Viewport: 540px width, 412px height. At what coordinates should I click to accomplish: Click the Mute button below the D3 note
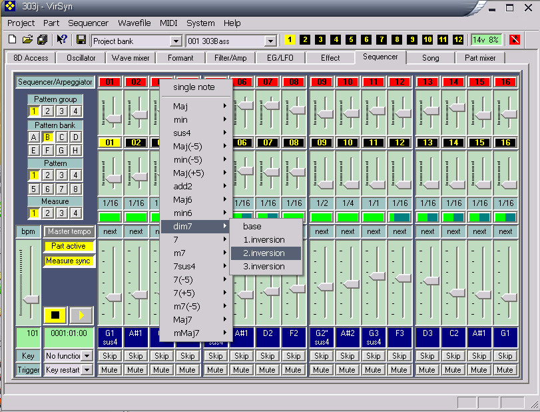(427, 370)
